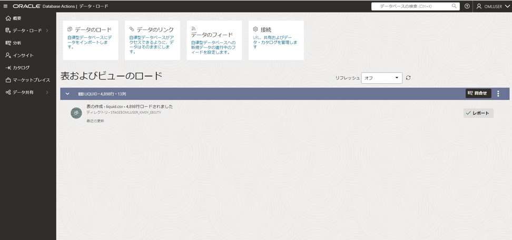
Task: Click the OMLUSER user profile icon
Action: pyautogui.click(x=479, y=6)
